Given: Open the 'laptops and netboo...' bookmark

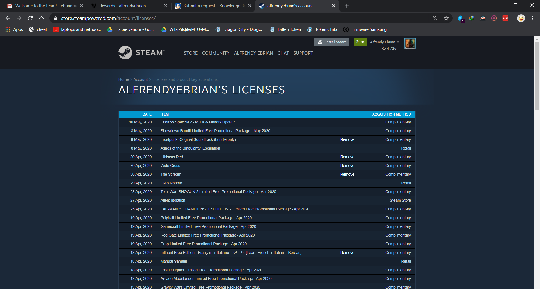Looking at the screenshot, I should pos(77,29).
